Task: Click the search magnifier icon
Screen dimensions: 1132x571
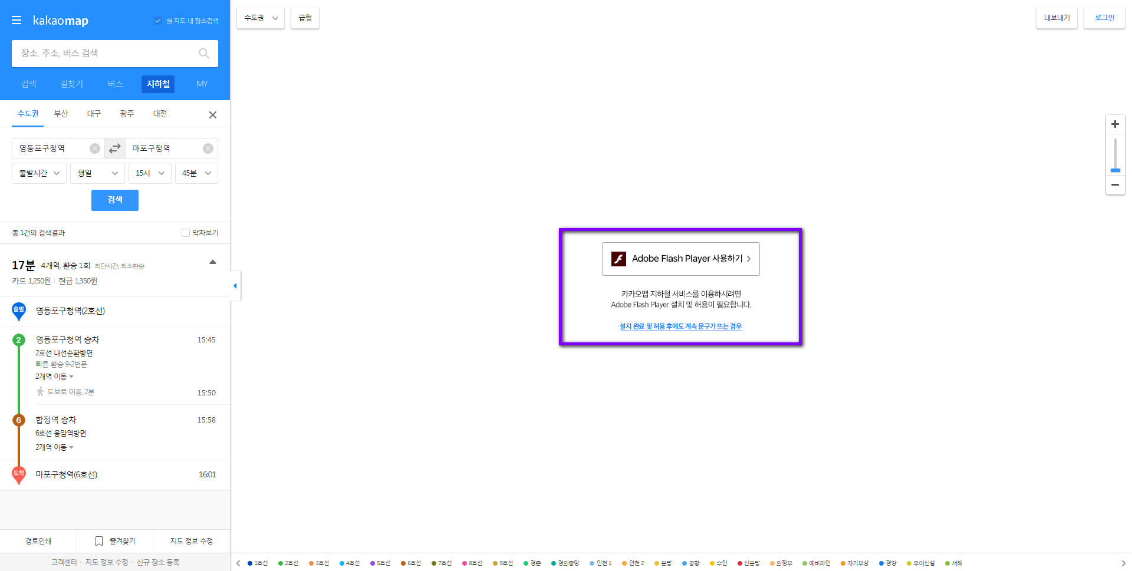Action: click(204, 54)
